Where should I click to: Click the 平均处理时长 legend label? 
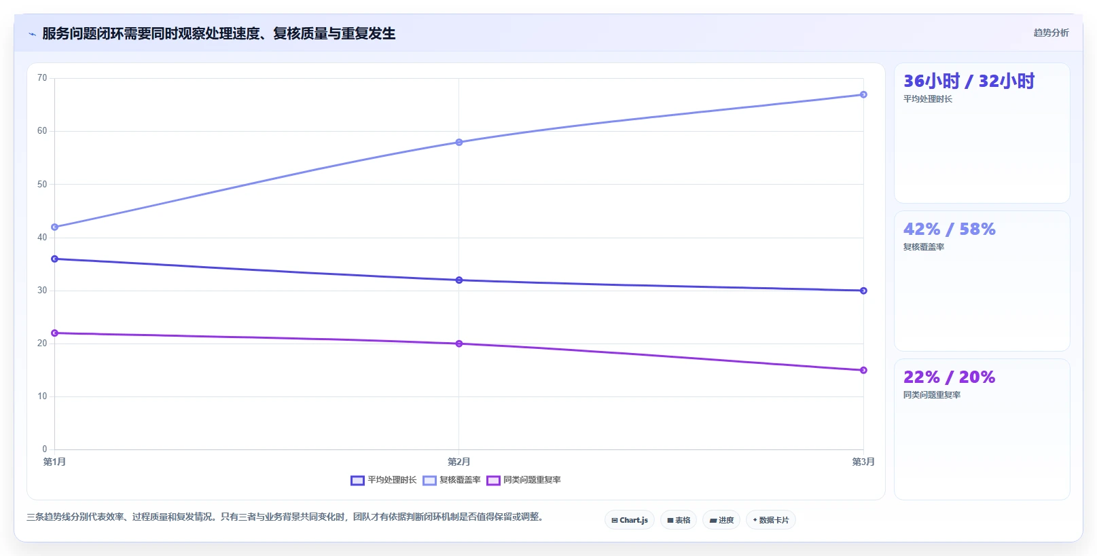[x=392, y=480]
